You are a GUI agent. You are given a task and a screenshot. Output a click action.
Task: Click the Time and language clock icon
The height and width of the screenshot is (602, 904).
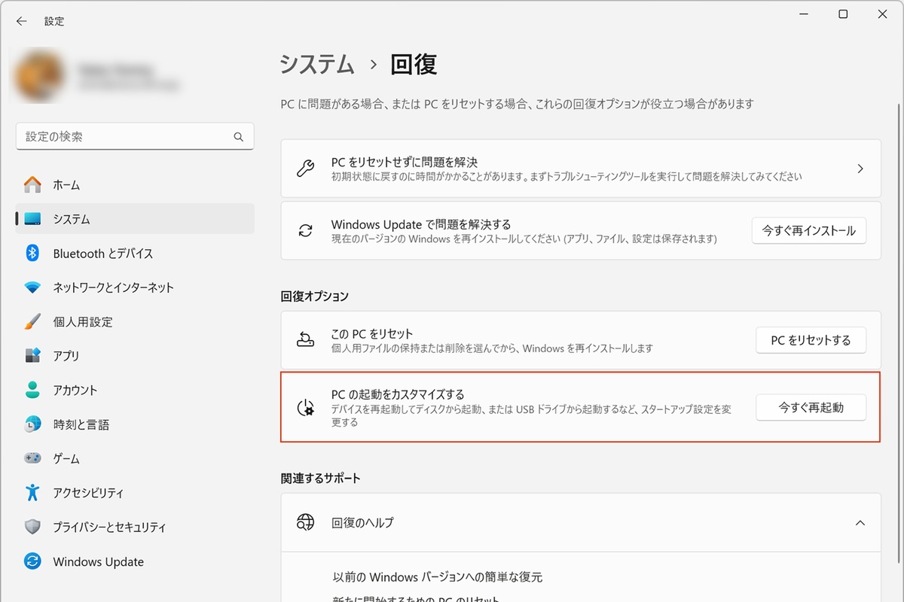point(32,424)
